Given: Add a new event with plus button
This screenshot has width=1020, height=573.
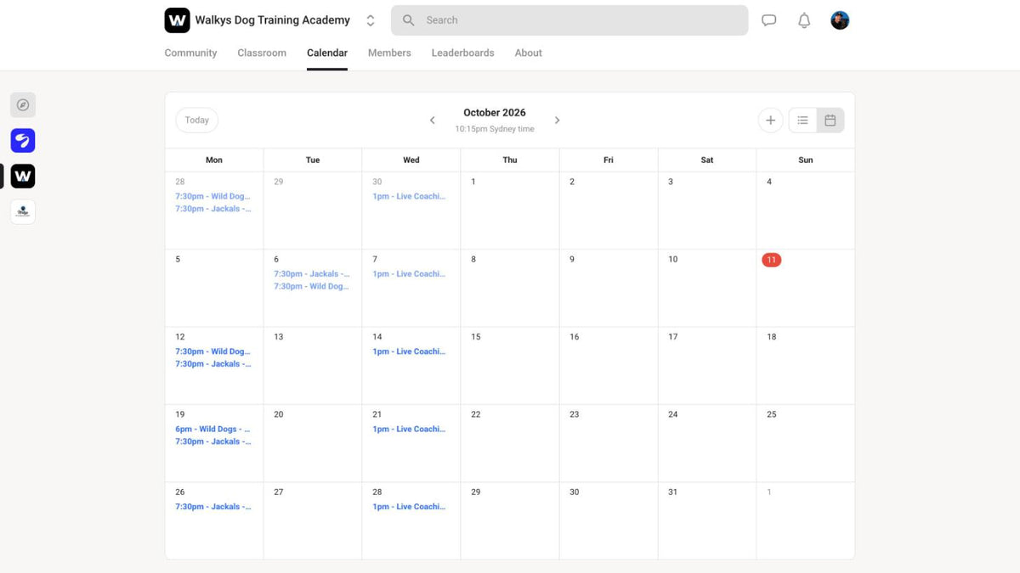Looking at the screenshot, I should click(x=770, y=121).
